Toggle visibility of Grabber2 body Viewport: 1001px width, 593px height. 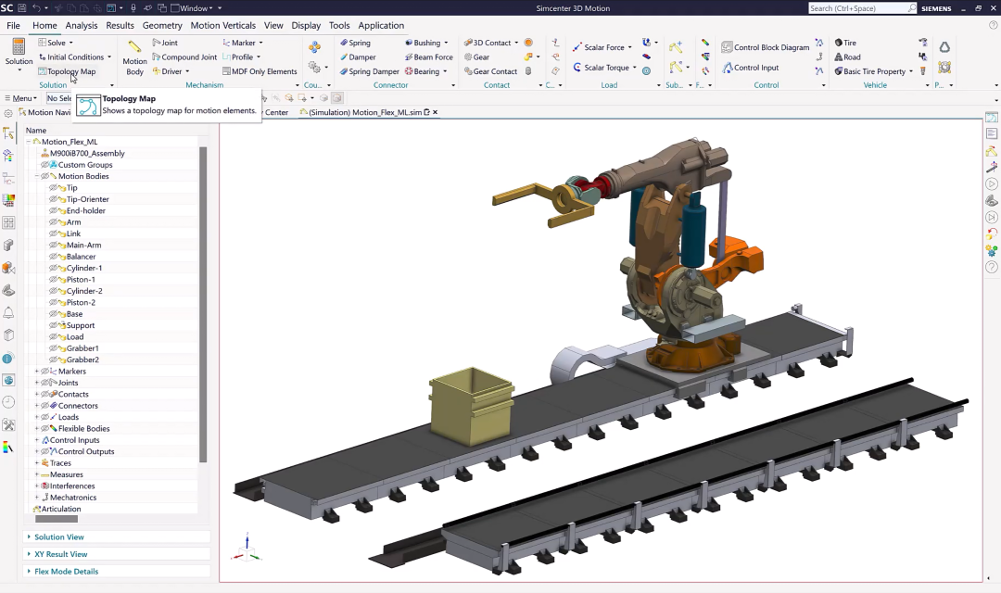(53, 360)
